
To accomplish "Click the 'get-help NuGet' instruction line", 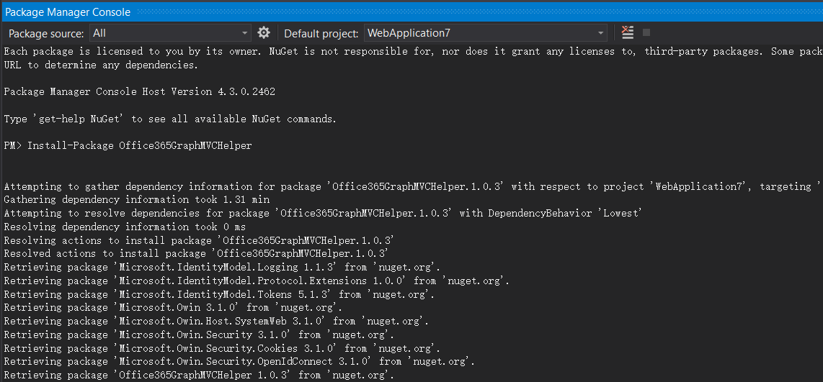I will pos(170,119).
